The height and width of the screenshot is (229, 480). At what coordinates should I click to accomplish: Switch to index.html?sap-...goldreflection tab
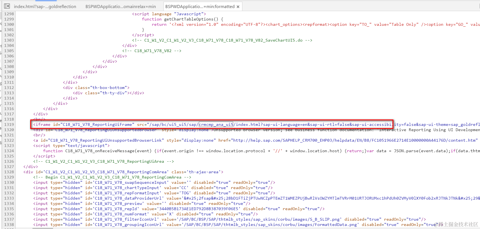point(45,6)
